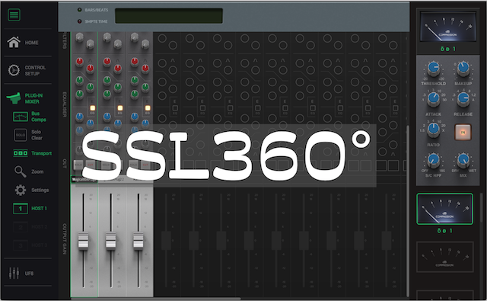Open Control Setup
The image size is (487, 301).
click(x=26, y=70)
